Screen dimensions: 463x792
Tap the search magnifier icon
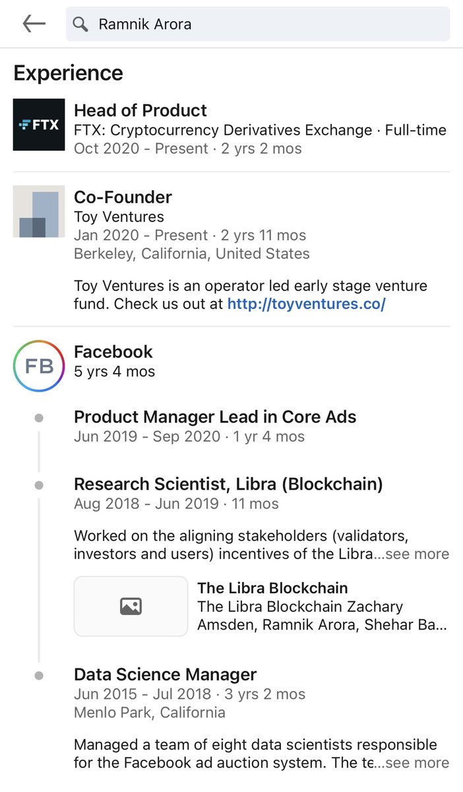coord(80,24)
